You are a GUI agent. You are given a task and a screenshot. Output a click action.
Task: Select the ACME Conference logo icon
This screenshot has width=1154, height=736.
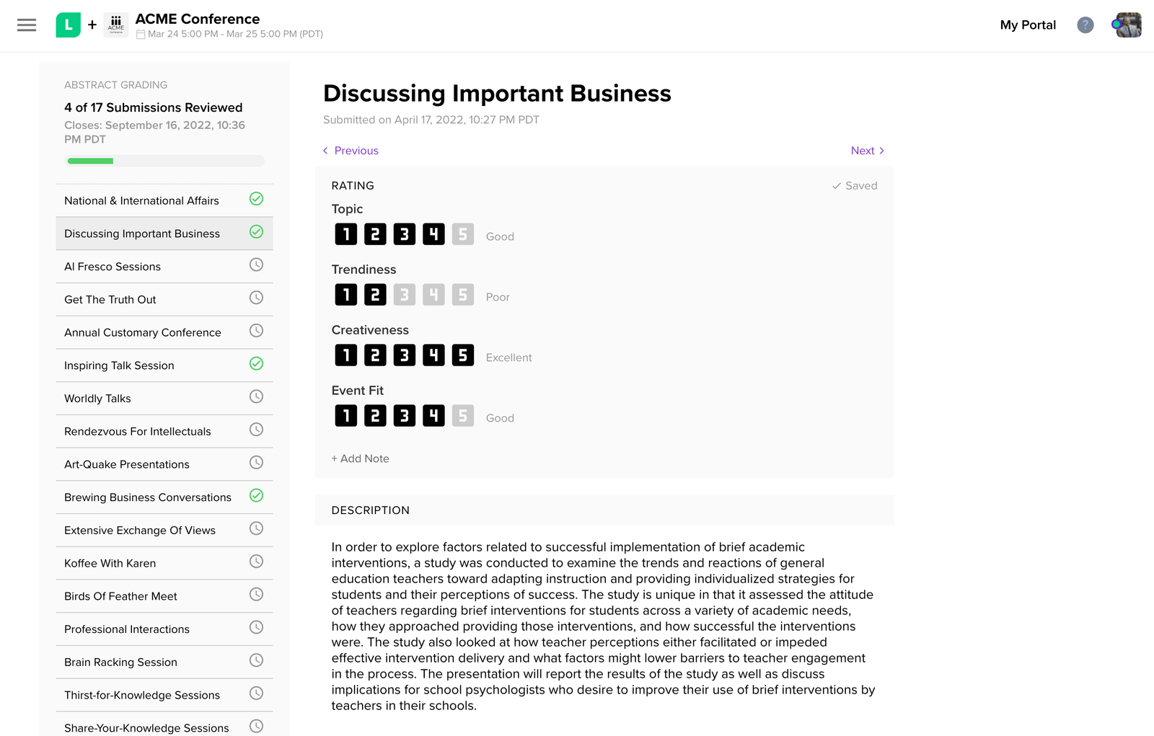[115, 24]
